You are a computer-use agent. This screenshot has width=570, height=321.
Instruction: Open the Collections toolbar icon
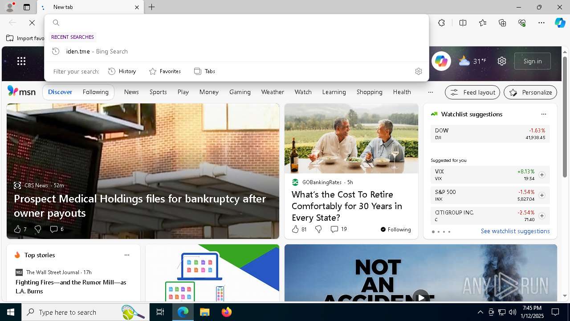click(x=502, y=23)
